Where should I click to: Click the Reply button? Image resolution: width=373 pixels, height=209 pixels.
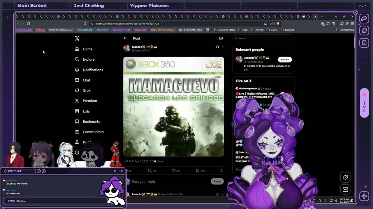coord(217,181)
